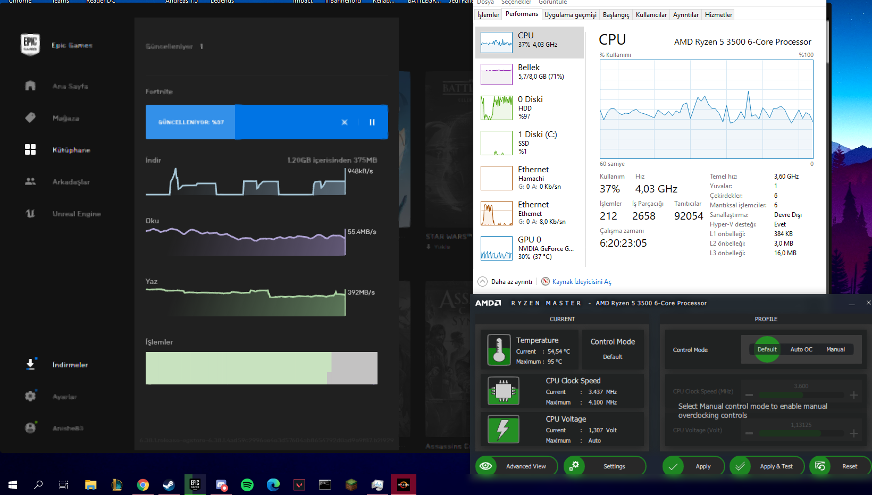
Task: Click the İşlemler progress bar in Epic downloads
Action: click(x=262, y=368)
